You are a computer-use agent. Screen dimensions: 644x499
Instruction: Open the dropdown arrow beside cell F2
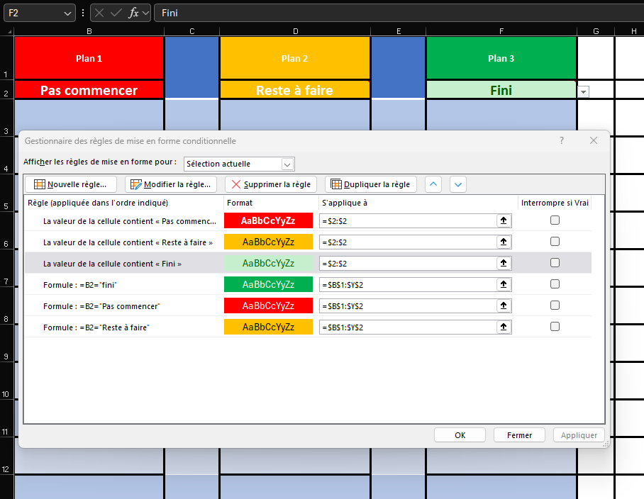(x=583, y=91)
